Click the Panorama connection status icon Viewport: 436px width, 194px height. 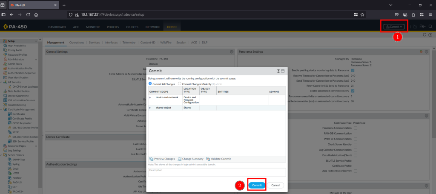point(421,52)
